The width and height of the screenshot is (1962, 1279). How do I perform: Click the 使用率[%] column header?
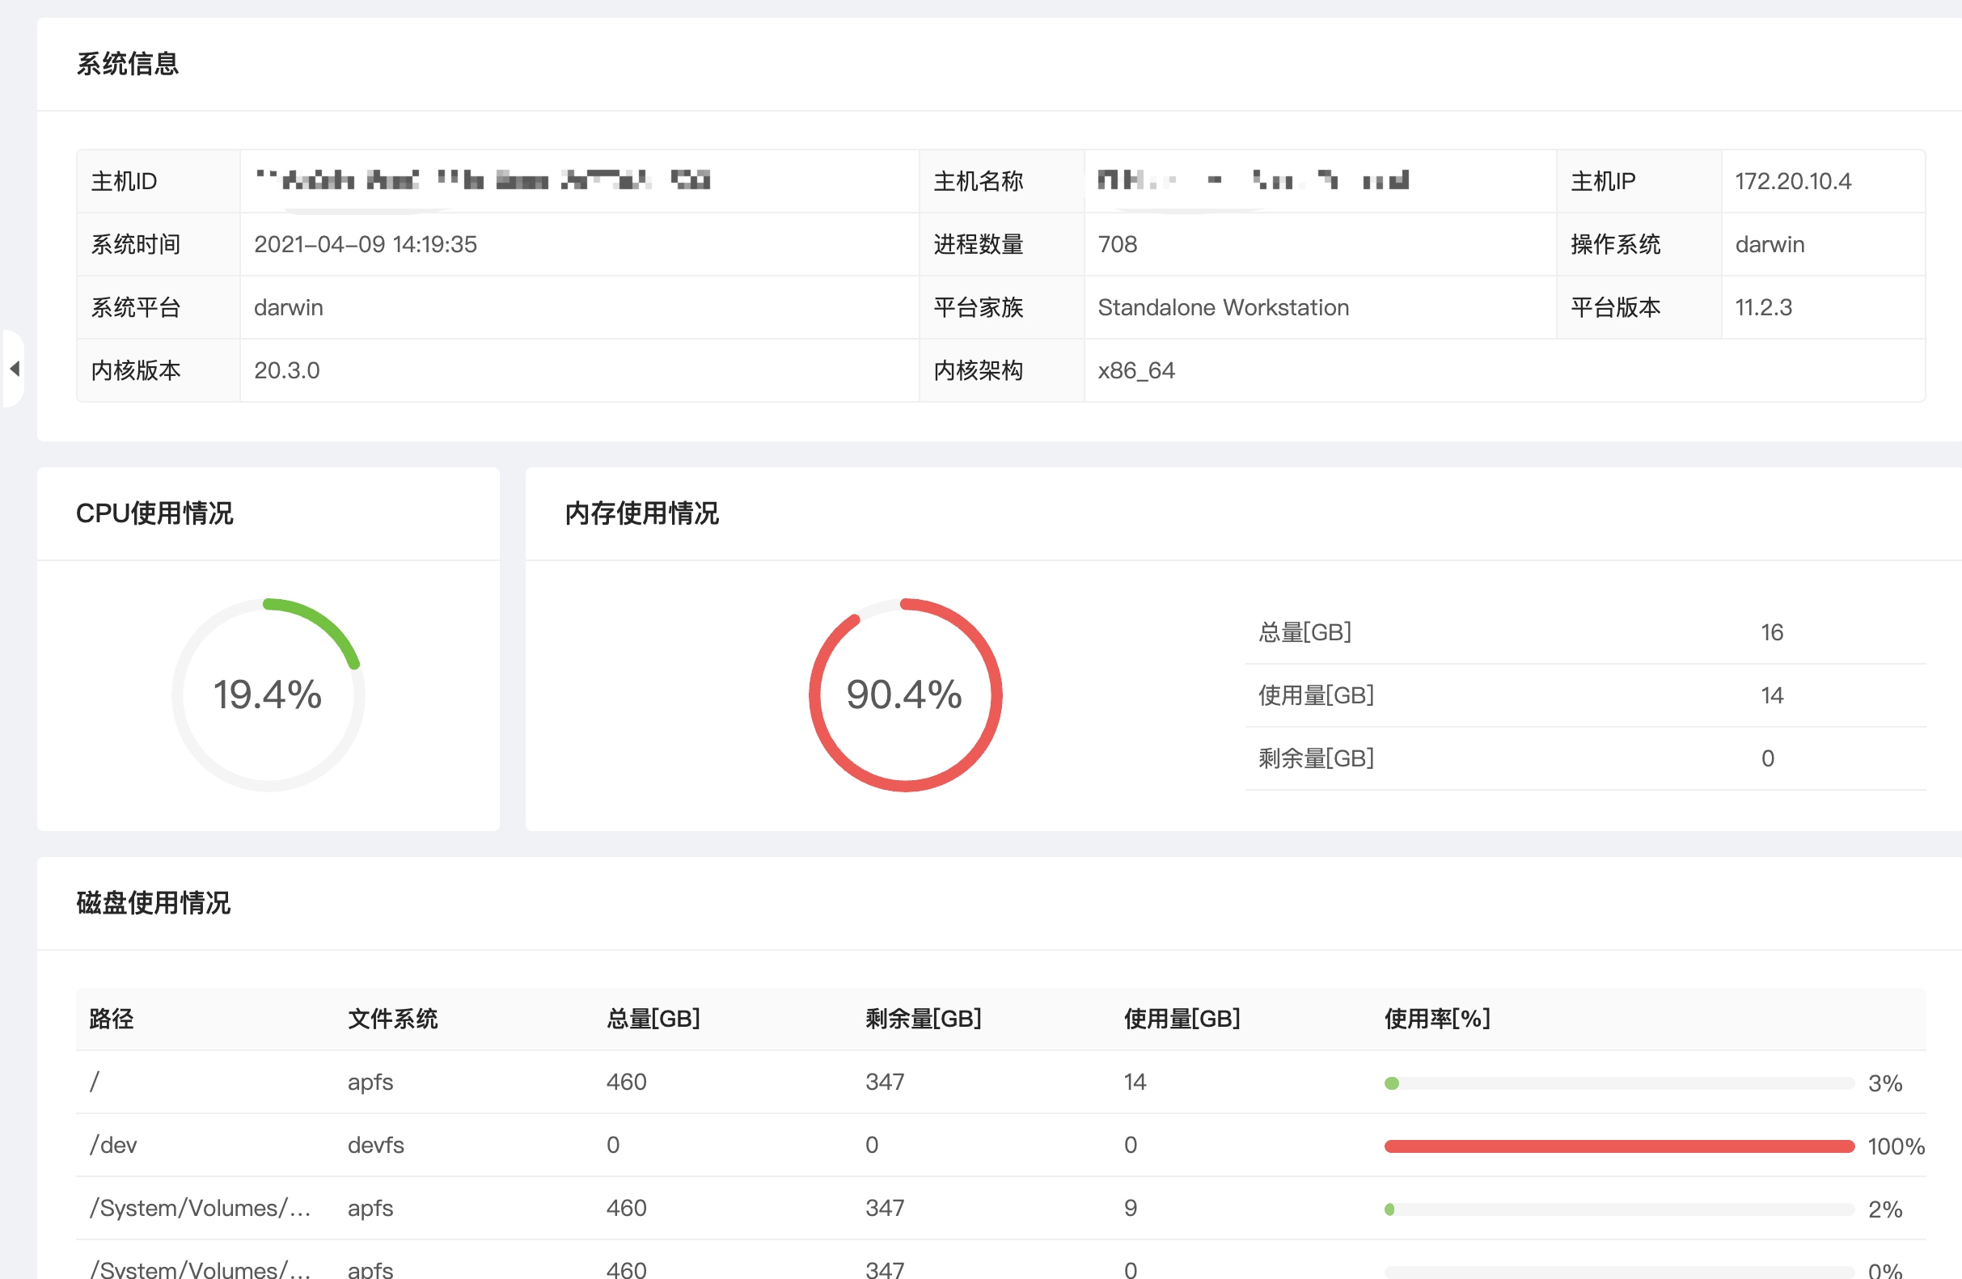tap(1437, 1019)
